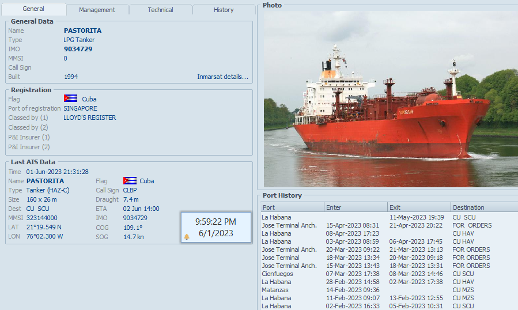Select Jose Terminal Anch. row entered 20-Mar-2023
518x310 pixels.
389,249
